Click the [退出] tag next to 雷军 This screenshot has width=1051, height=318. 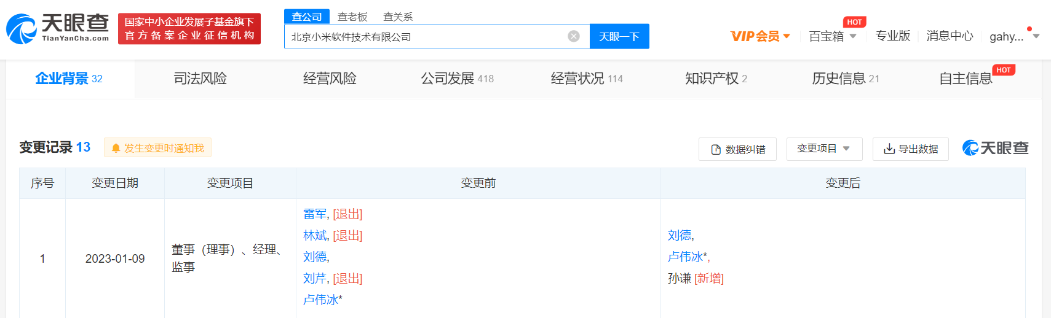(x=347, y=214)
